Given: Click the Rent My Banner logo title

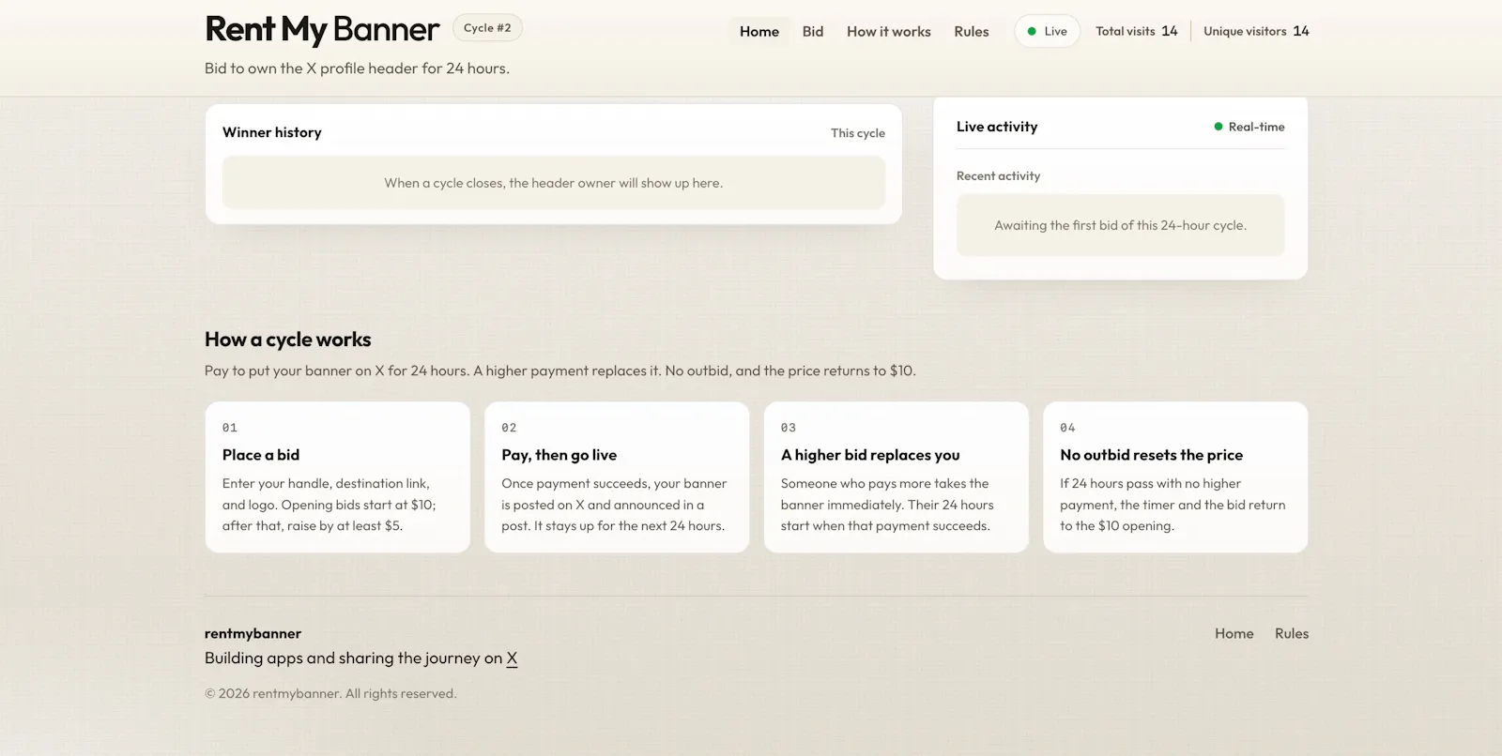Looking at the screenshot, I should coord(322,29).
